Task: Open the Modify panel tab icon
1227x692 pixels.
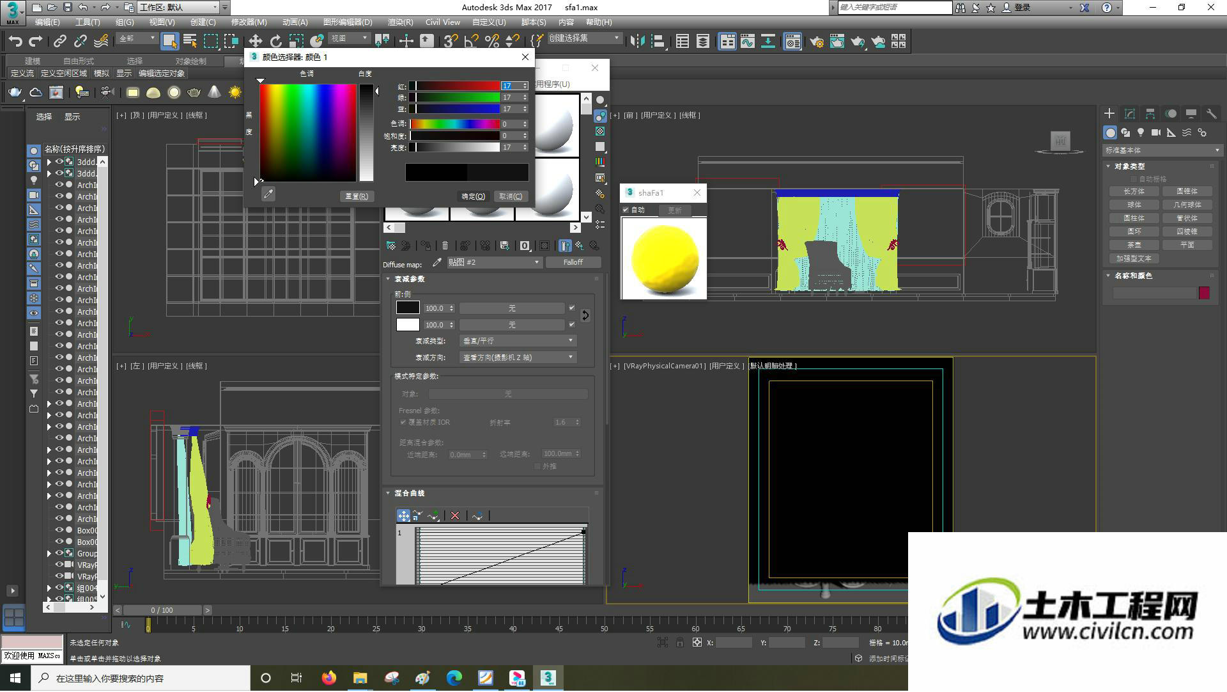Action: pos(1130,114)
